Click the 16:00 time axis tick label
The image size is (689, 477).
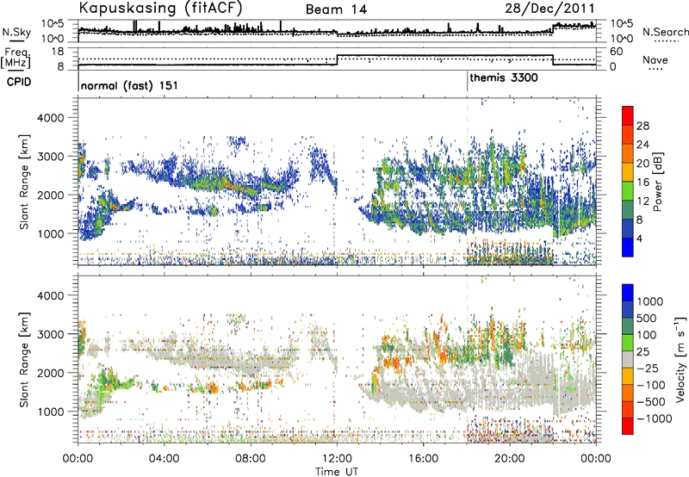tap(423, 459)
